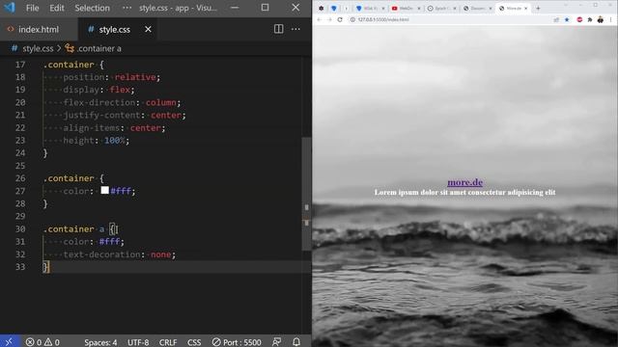Viewport: 618px width, 347px height.
Task: Select file encoding UTF-8
Action: 138,342
